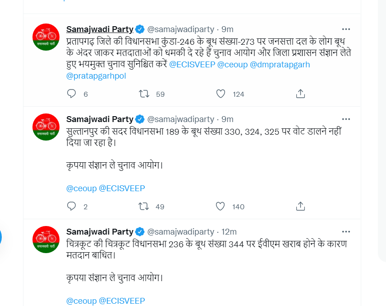Viewport: 386px width, 306px height.
Task: Like the first tweet with 124 likes
Action: pyautogui.click(x=221, y=94)
